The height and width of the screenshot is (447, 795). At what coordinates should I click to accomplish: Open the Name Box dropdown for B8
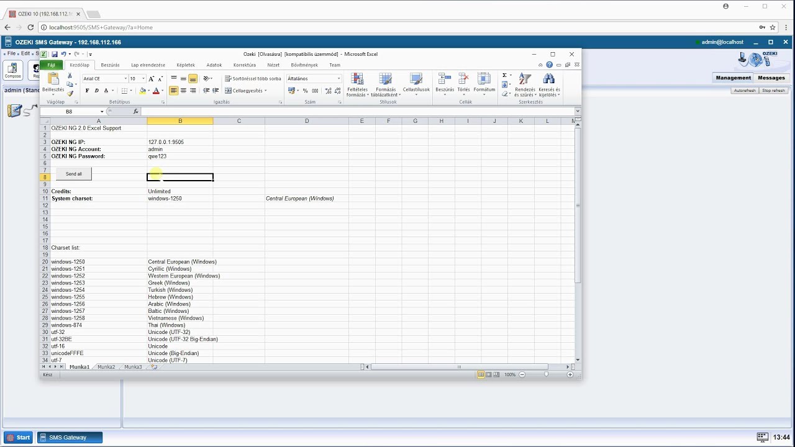pyautogui.click(x=102, y=112)
